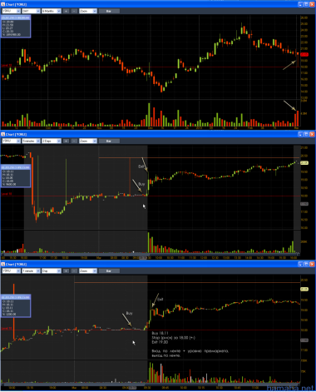Click the Bar button in the middle chart toolbar
The width and height of the screenshot is (316, 392).
pyautogui.click(x=109, y=141)
